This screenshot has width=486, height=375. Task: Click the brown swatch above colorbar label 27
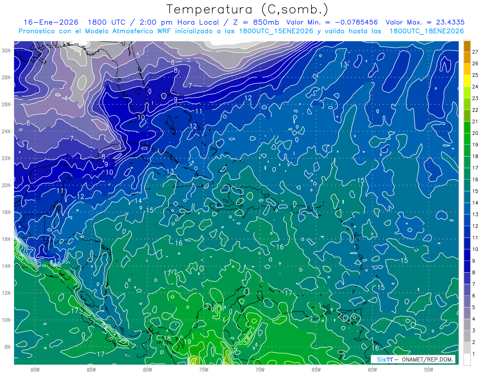pos(467,46)
